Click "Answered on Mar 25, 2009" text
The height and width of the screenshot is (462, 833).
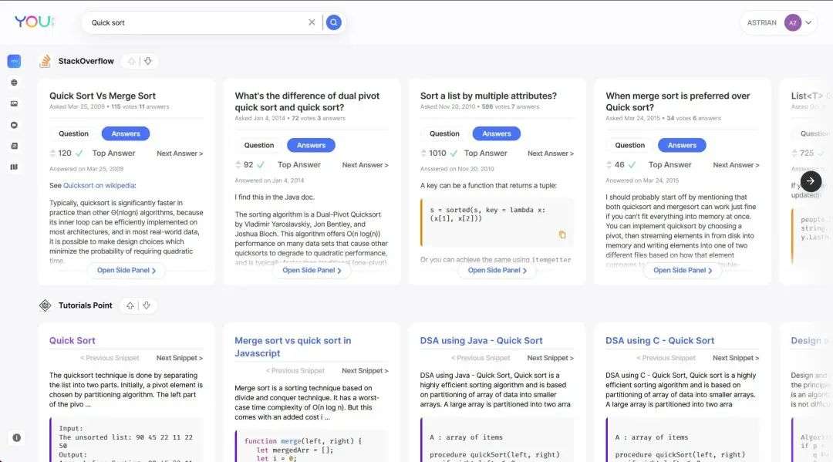click(86, 169)
